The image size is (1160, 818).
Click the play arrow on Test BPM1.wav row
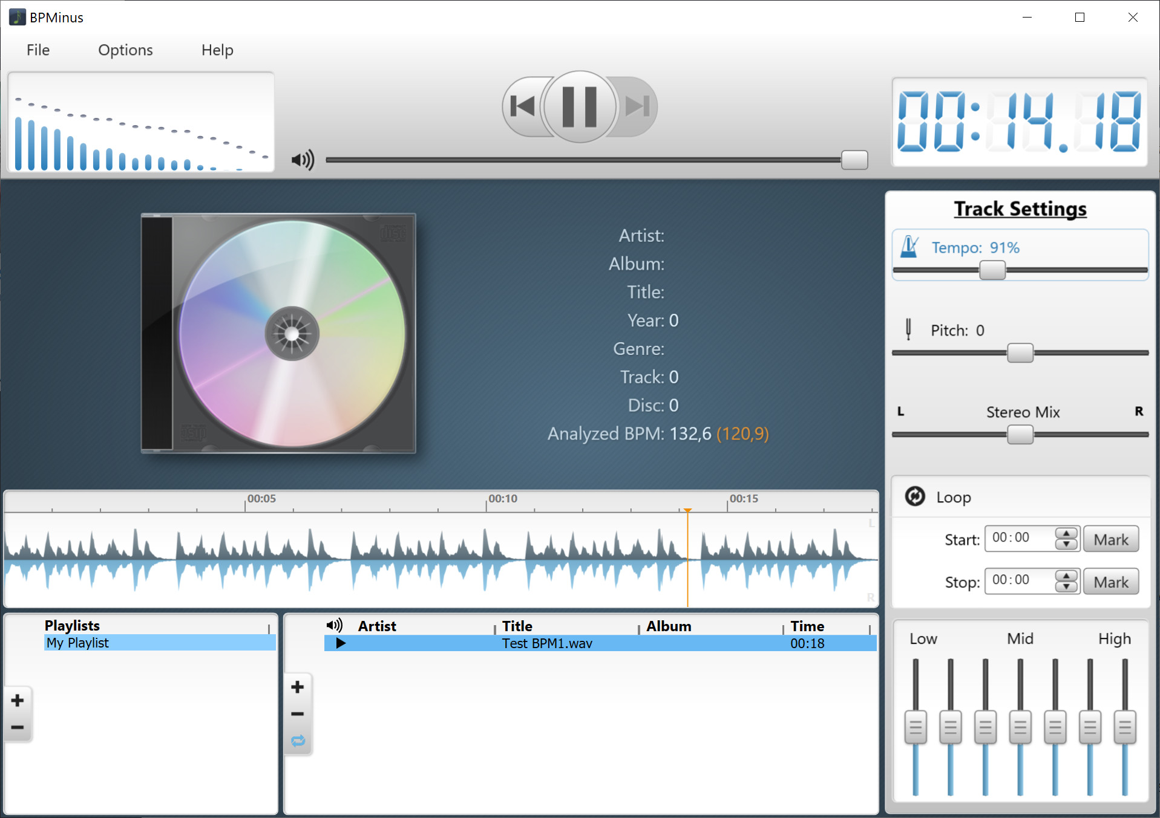(x=341, y=643)
